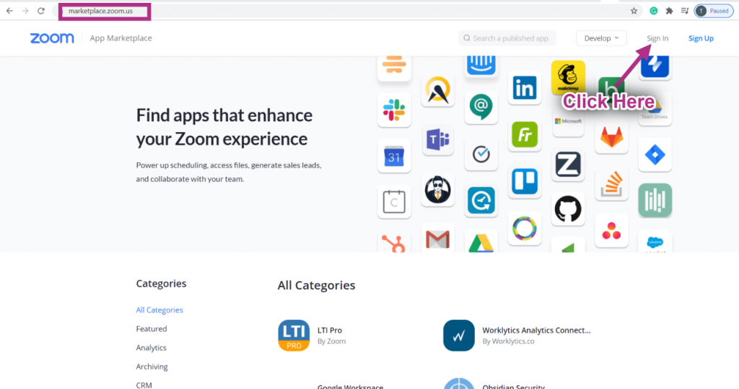The image size is (739, 389).
Task: Click the LinkedIn app icon
Action: coord(525,88)
